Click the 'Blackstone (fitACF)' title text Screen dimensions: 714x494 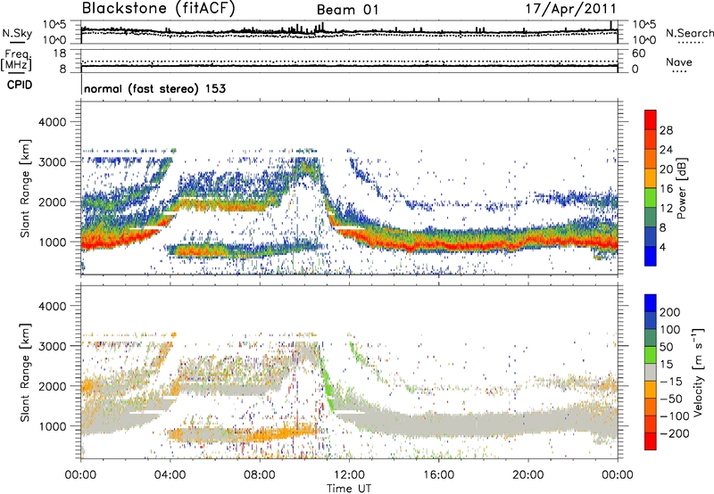coord(158,9)
